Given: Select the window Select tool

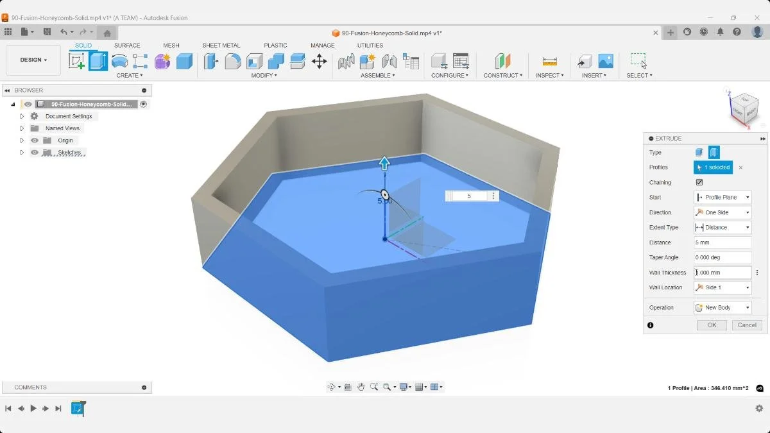Looking at the screenshot, I should [638, 61].
